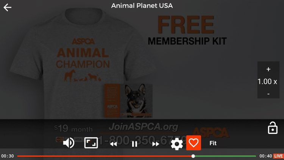Open the settings gear
This screenshot has height=160, width=284.
click(177, 144)
